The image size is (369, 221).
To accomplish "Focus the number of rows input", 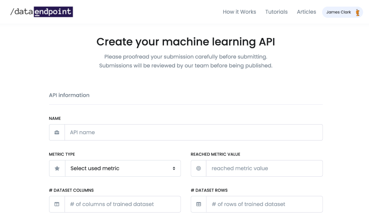I will pos(264,204).
